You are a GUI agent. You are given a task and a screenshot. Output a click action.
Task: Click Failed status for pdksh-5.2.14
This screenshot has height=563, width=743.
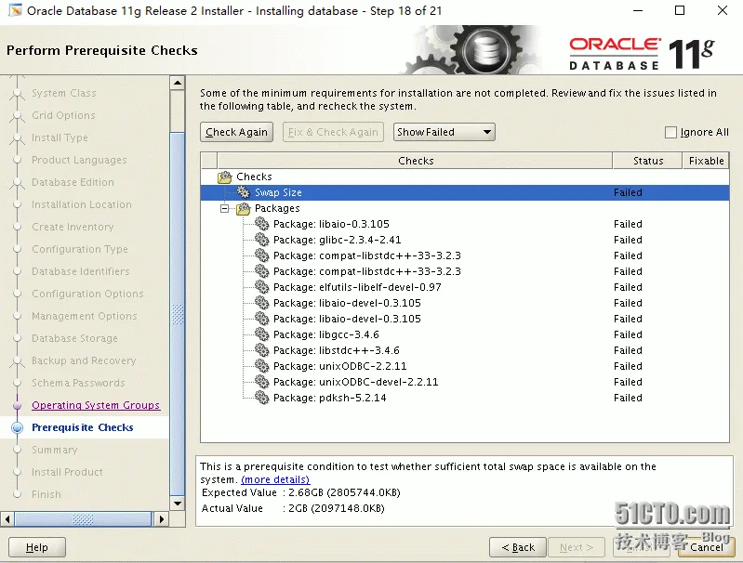[628, 398]
